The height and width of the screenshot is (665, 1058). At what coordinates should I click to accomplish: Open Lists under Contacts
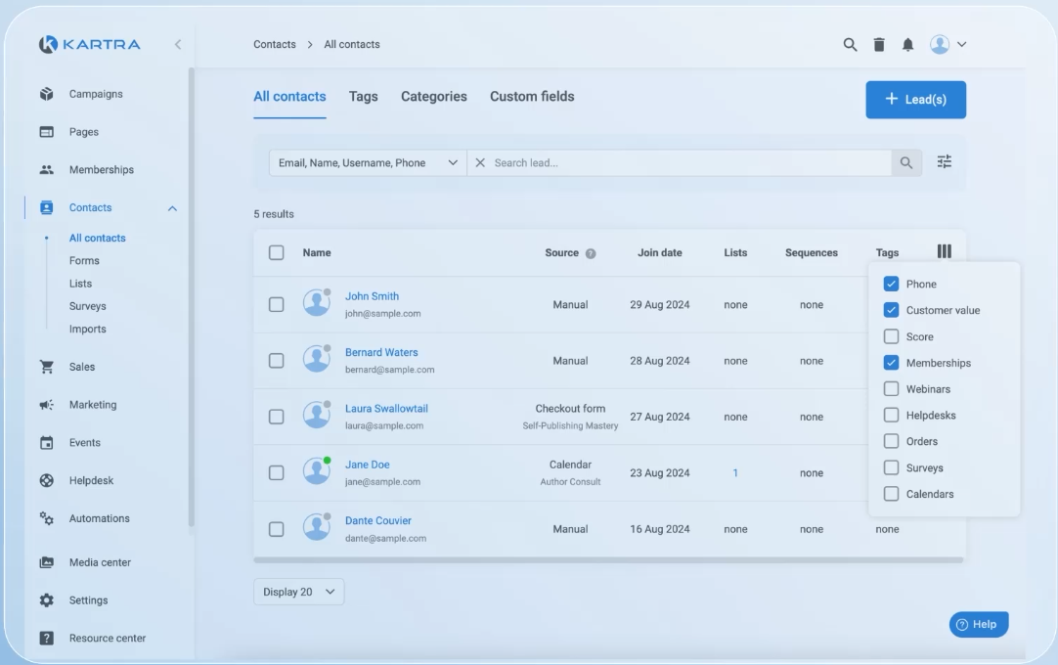[x=80, y=284]
